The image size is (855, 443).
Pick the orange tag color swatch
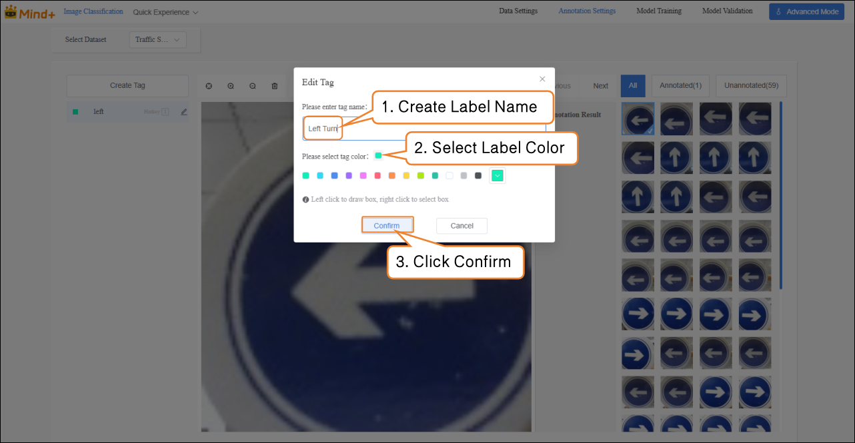pos(392,176)
